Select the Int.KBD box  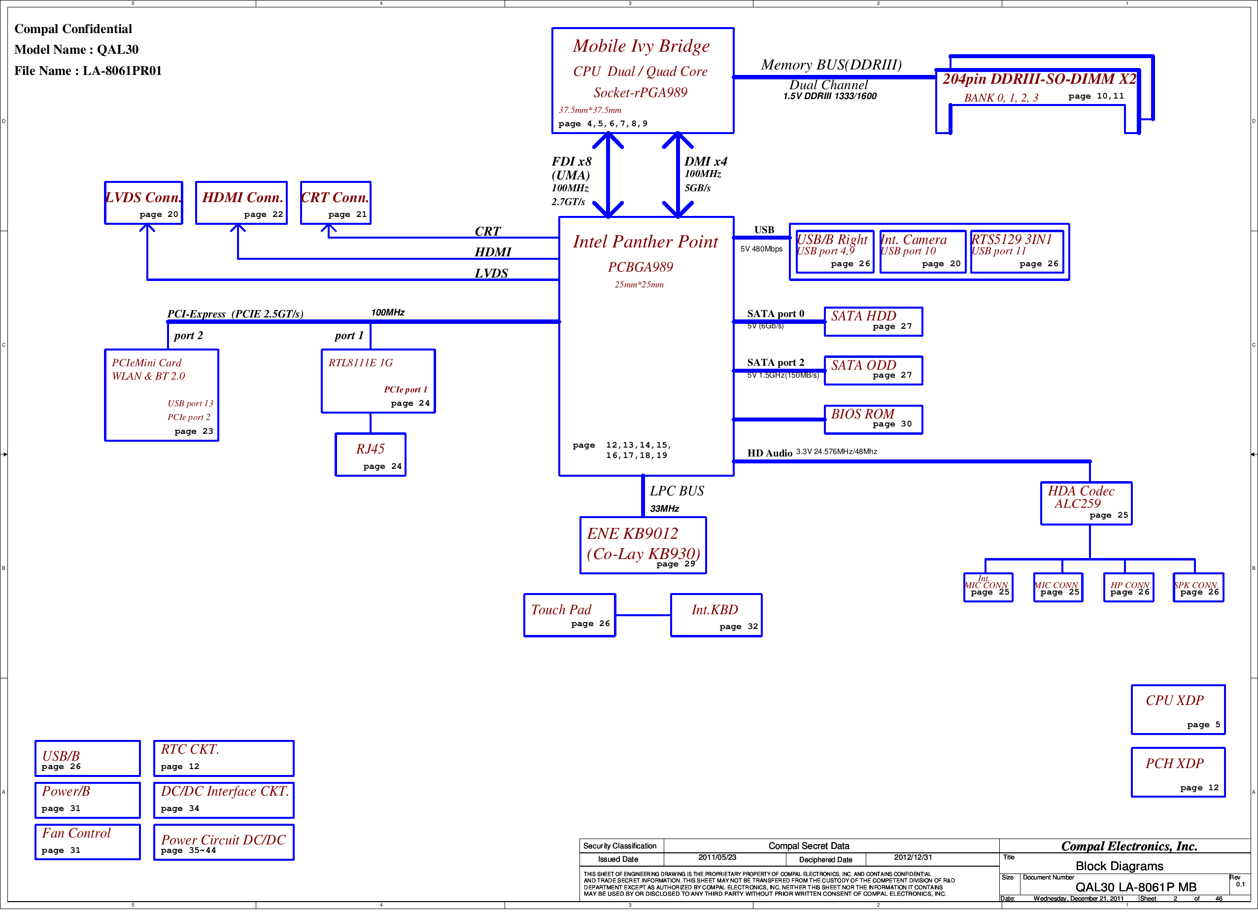pyautogui.click(x=715, y=615)
